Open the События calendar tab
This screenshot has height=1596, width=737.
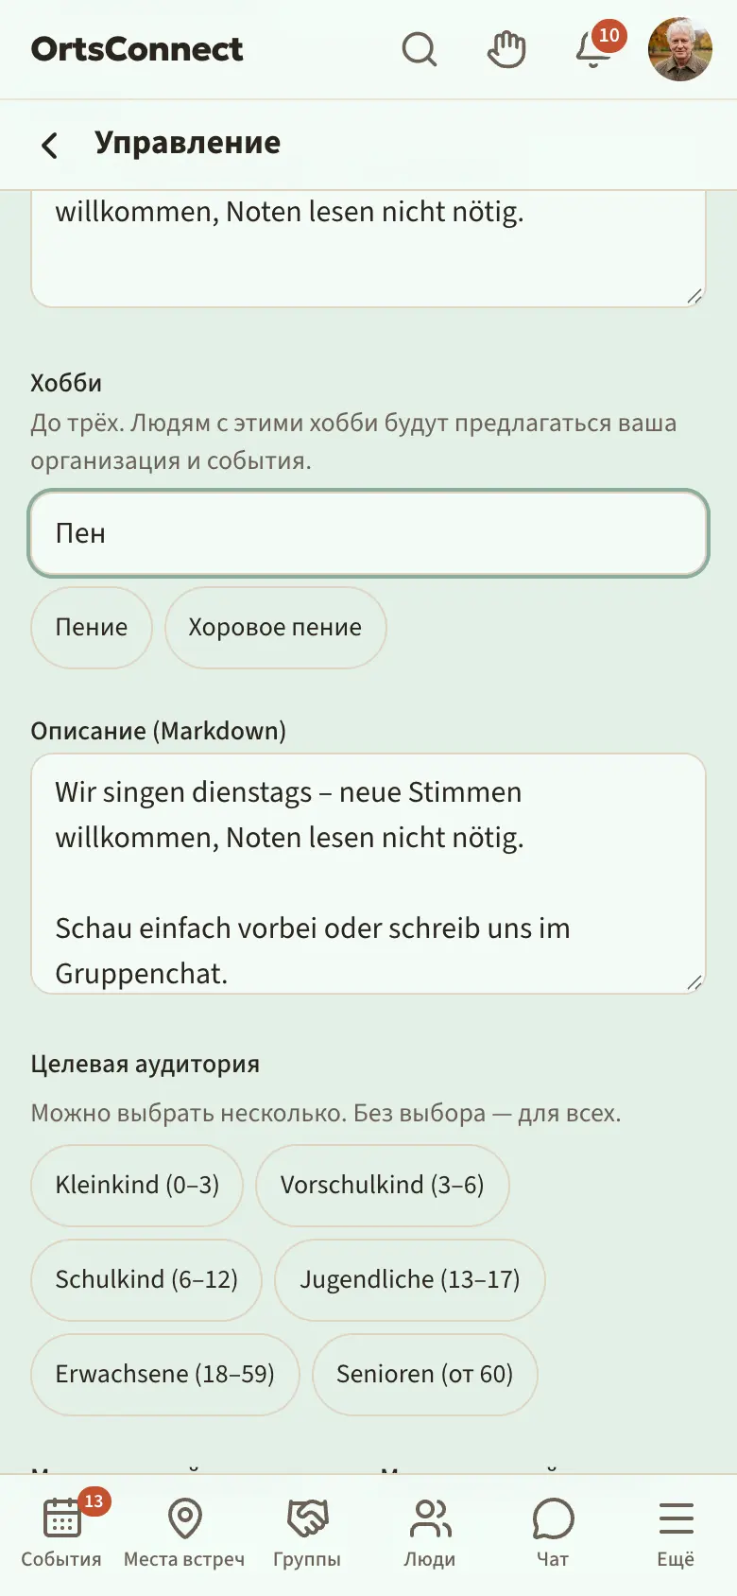point(61,1533)
